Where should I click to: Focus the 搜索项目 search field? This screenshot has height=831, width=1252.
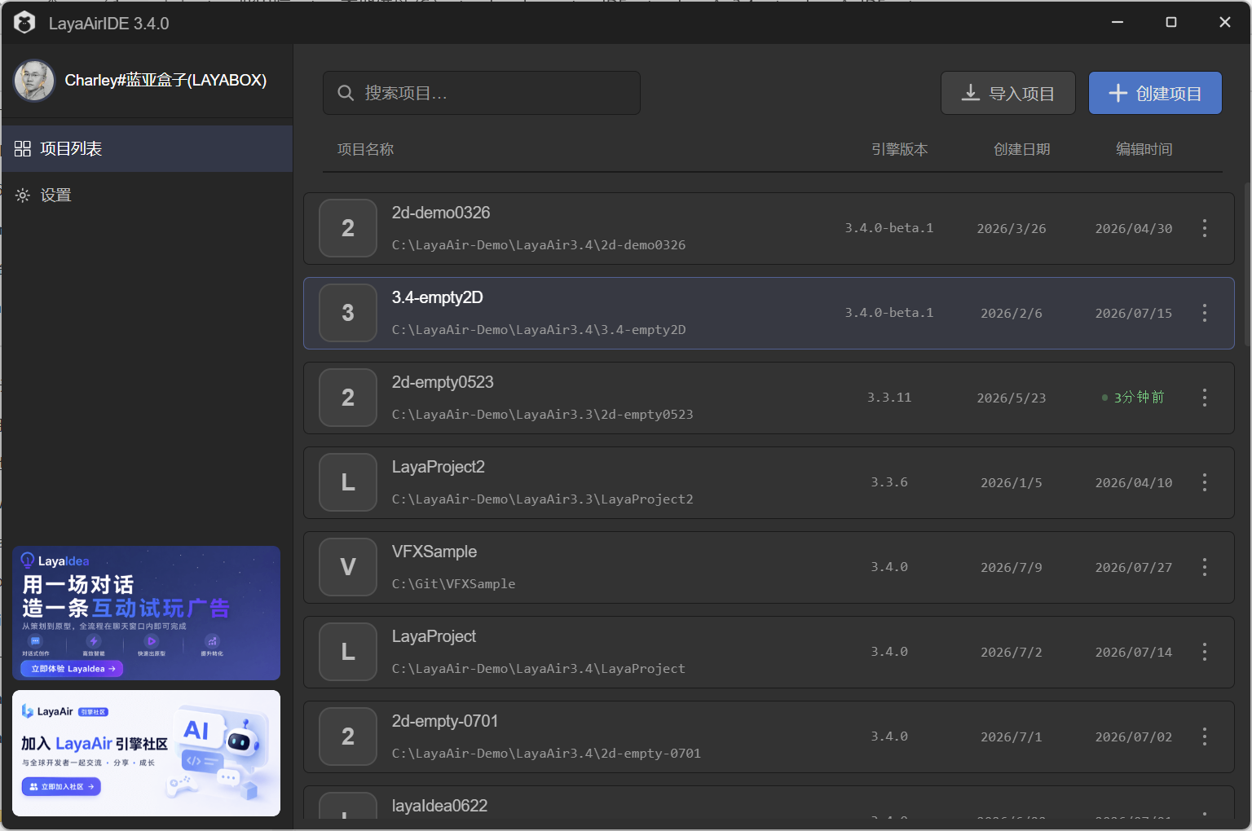482,93
